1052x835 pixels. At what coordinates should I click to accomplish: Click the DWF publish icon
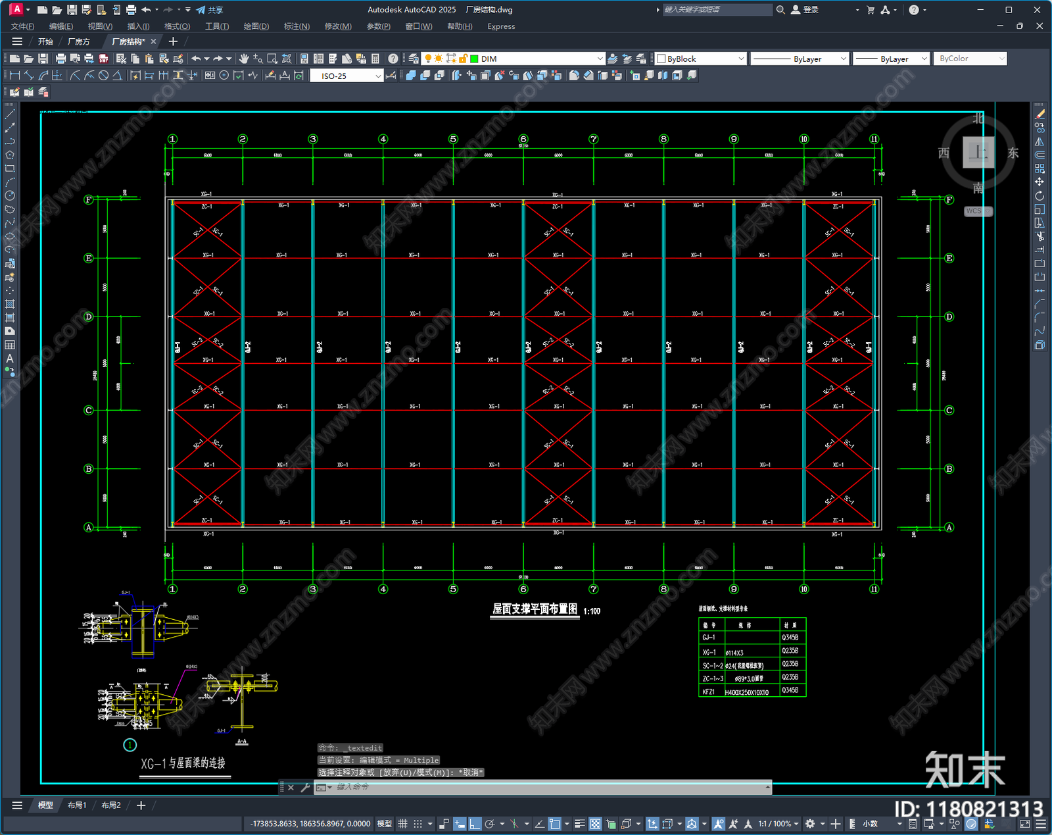tap(103, 59)
